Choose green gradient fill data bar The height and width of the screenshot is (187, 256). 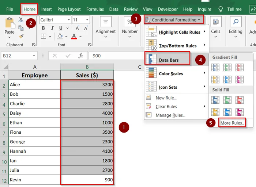tap(227, 68)
